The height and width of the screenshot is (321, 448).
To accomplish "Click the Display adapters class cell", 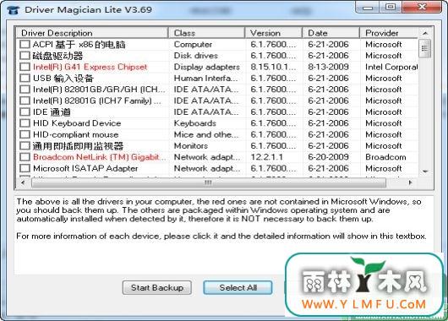I will pyautogui.click(x=207, y=67).
